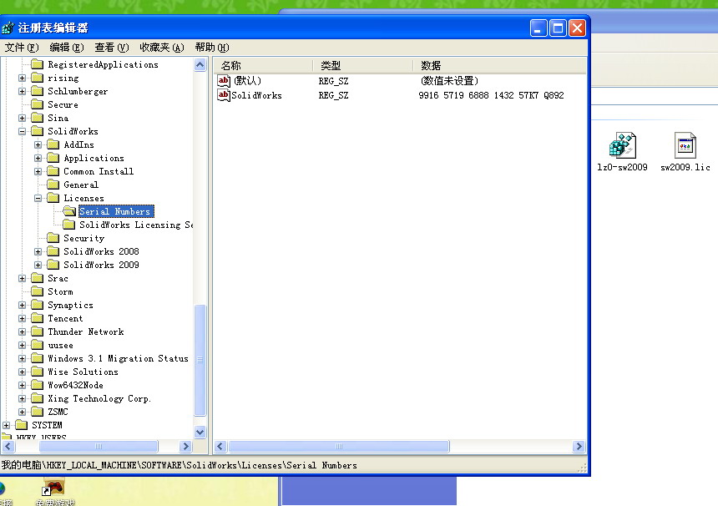Screen dimensions: 718x506
Task: Click the registry editor title bar icon
Action: point(8,28)
